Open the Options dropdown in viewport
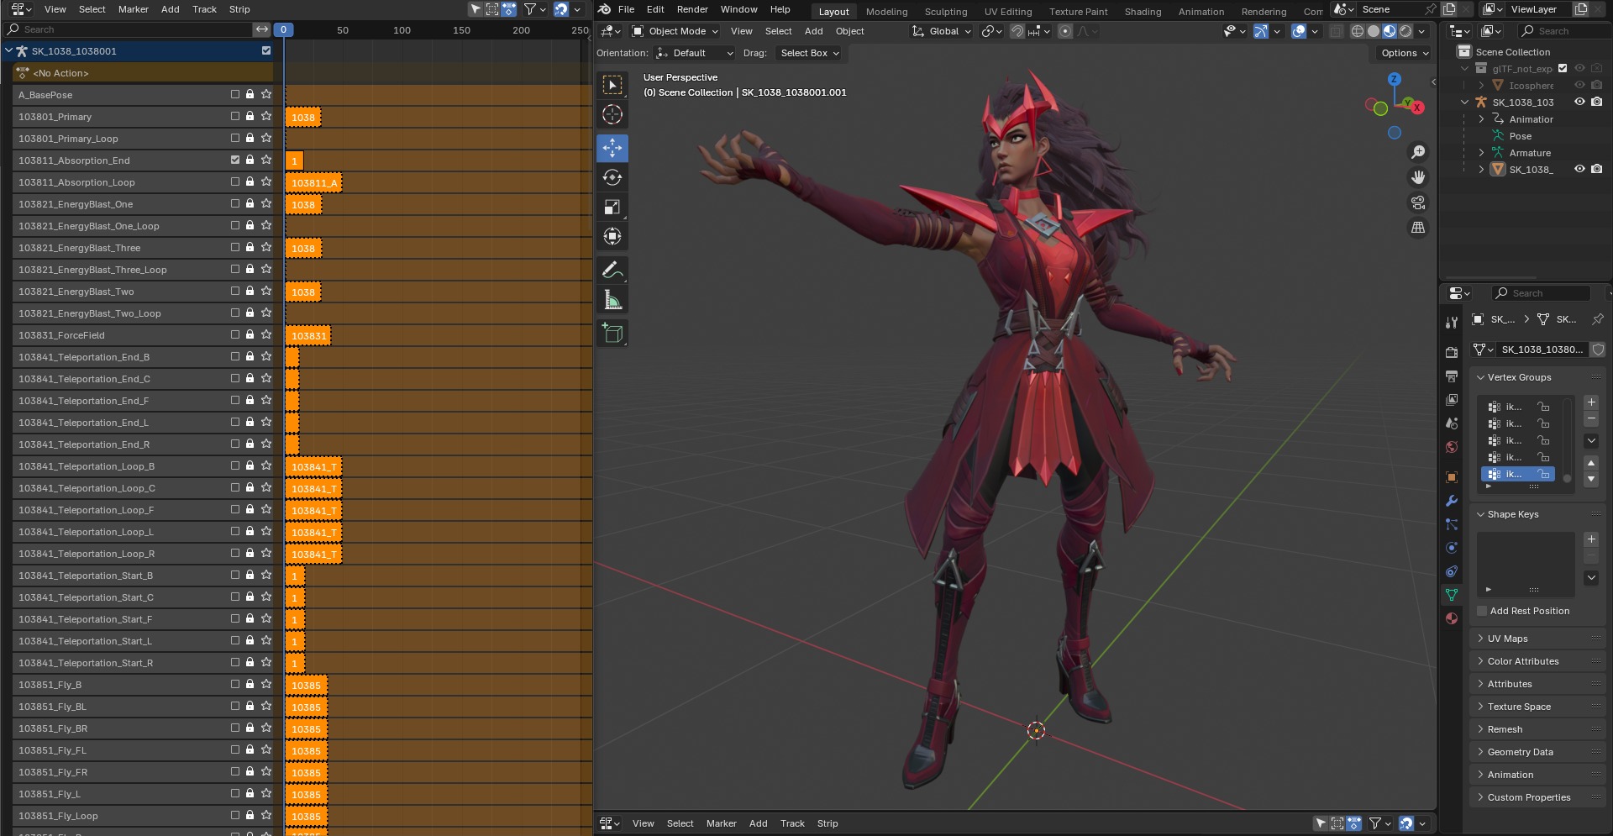Screen dimensions: 1613x836 tap(1404, 53)
